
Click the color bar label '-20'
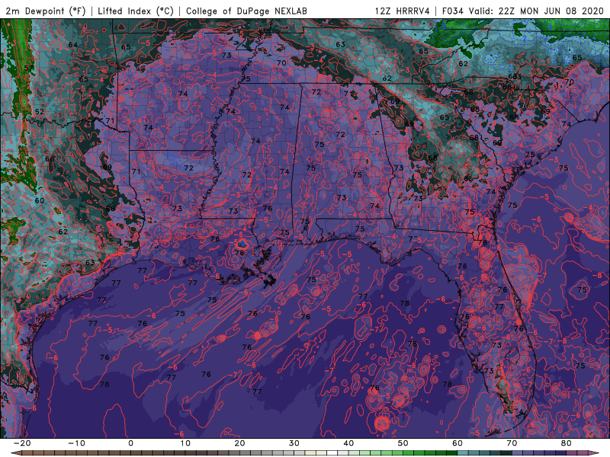22,443
